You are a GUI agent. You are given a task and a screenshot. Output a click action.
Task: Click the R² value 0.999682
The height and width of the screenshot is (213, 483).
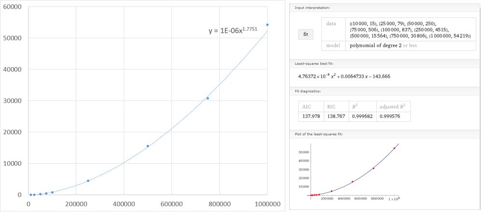[x=362, y=116]
